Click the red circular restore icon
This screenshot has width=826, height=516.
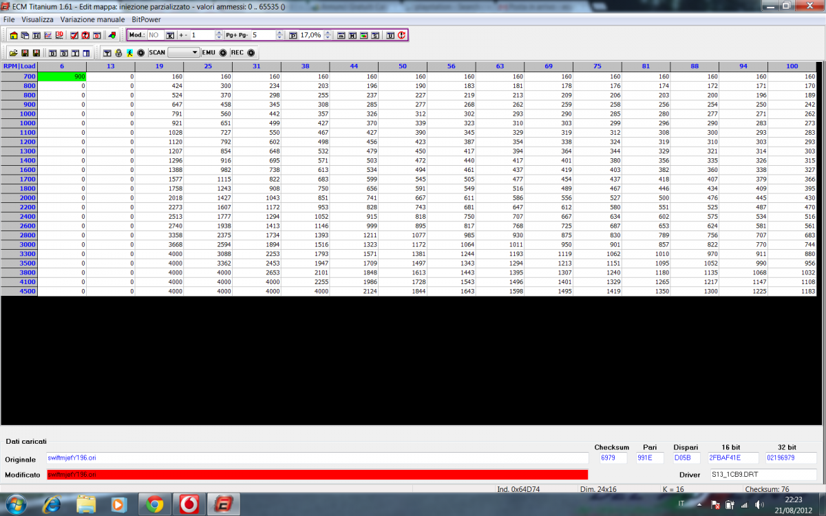point(401,35)
